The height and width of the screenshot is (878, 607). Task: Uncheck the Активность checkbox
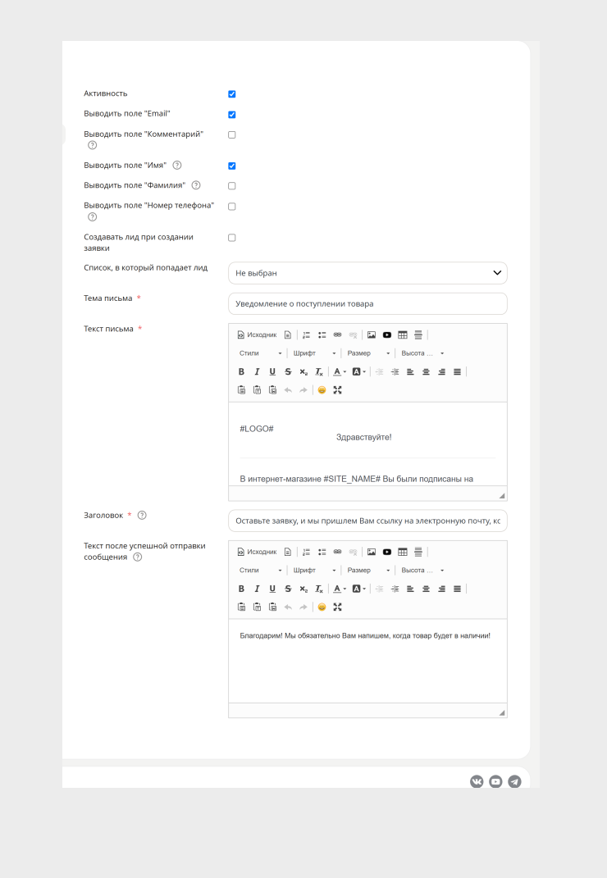(x=232, y=94)
